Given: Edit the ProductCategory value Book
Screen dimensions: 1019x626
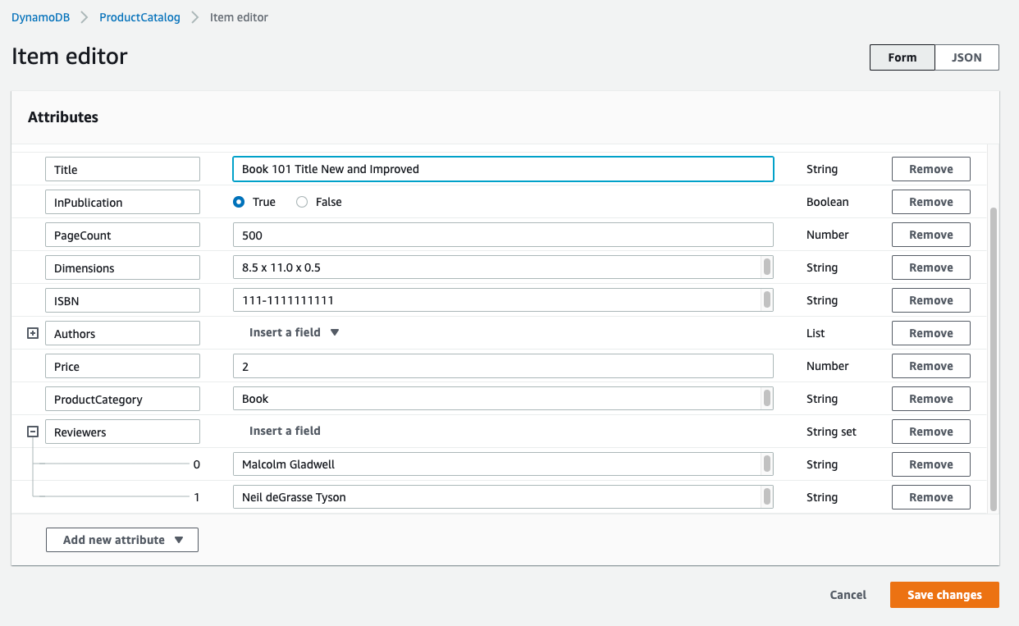Looking at the screenshot, I should tap(503, 399).
